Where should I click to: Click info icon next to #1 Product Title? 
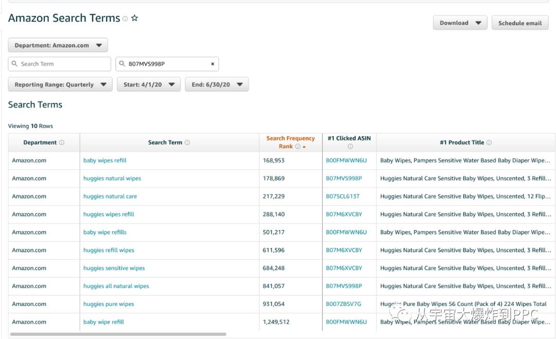489,143
